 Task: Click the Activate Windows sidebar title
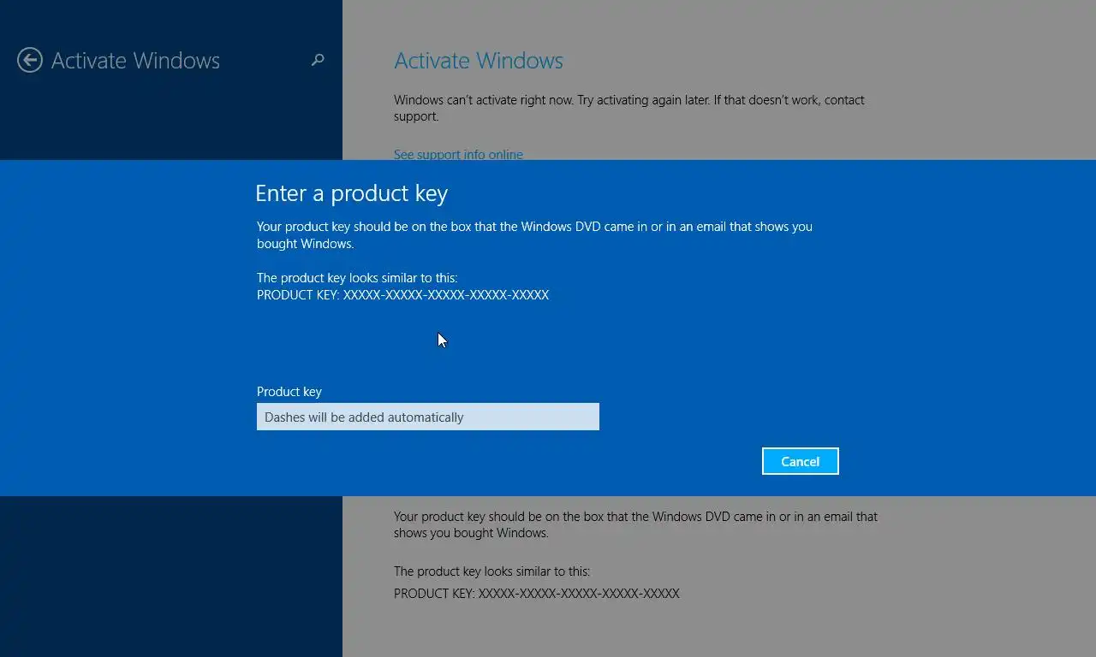(135, 61)
